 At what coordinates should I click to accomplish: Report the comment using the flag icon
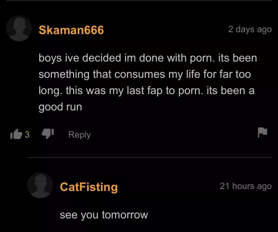point(262,132)
